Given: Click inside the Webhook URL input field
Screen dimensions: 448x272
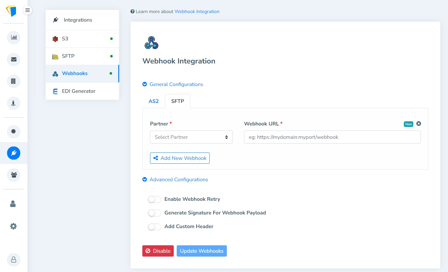Looking at the screenshot, I should pos(332,137).
